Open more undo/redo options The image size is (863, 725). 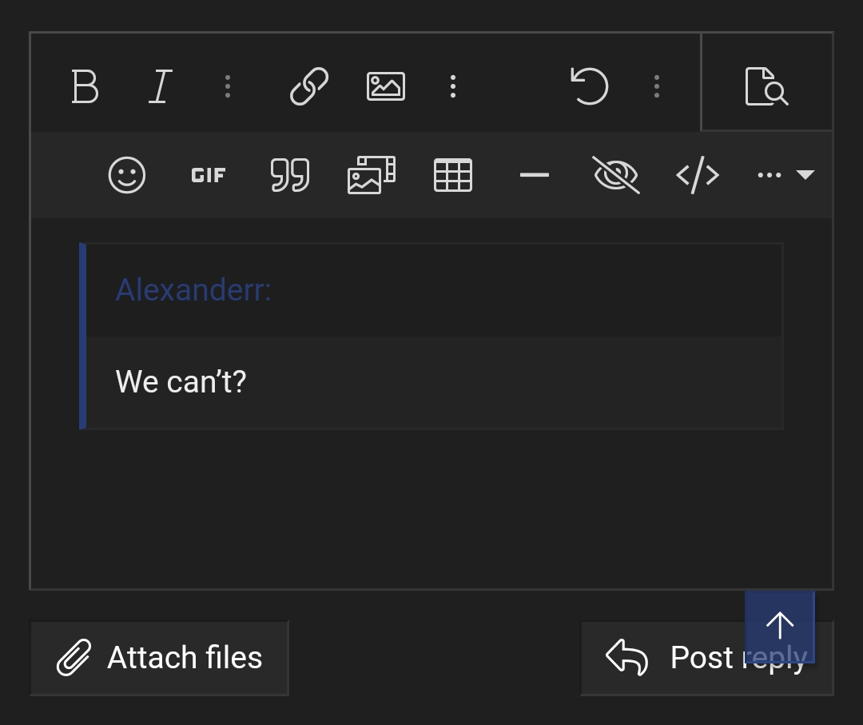click(x=657, y=86)
